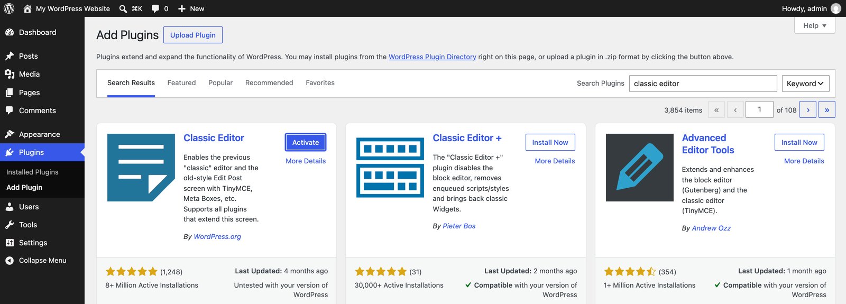Click the Comments icon in sidebar
Screen dimensions: 846x304
[x=10, y=110]
